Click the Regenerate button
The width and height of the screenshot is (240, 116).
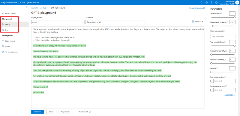point(66,112)
